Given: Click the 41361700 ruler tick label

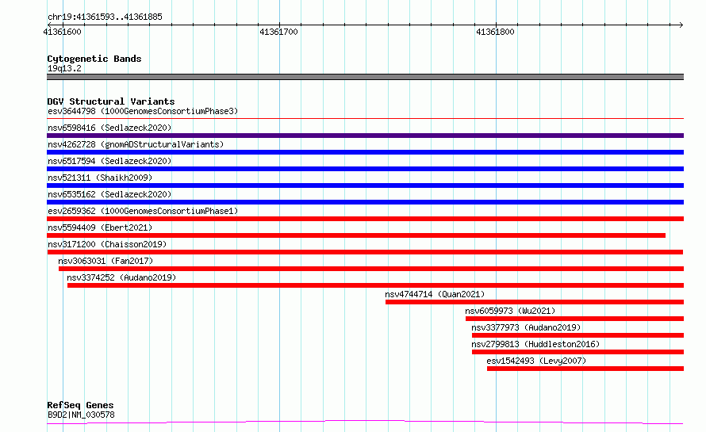Looking at the screenshot, I should pos(278,32).
